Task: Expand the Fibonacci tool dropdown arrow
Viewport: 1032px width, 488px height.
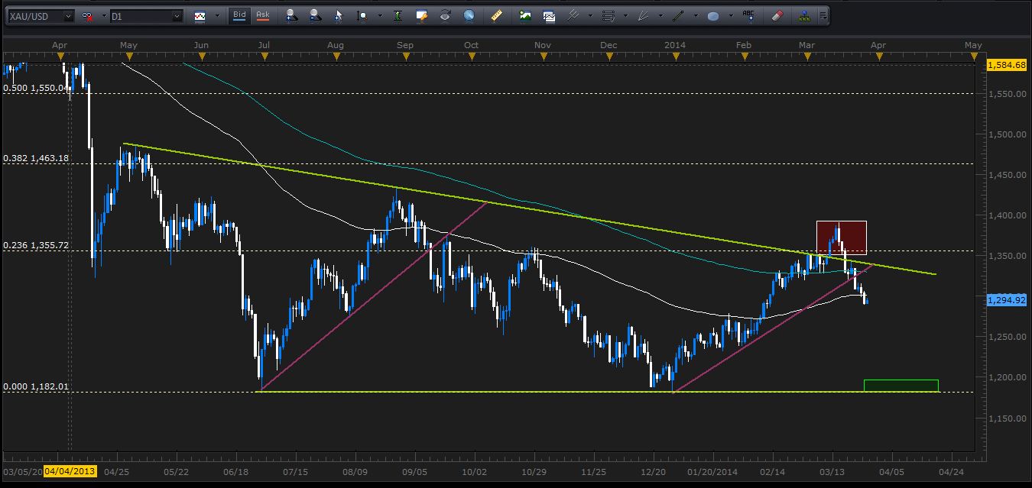Action: click(625, 16)
